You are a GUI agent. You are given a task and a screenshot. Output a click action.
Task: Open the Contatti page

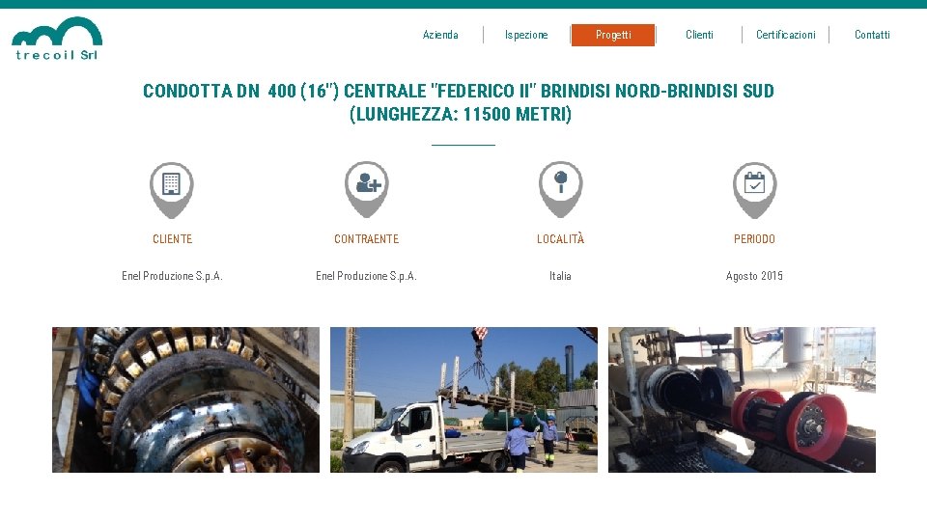[x=872, y=35]
